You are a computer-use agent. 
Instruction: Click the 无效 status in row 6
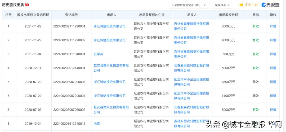(x=256, y=96)
